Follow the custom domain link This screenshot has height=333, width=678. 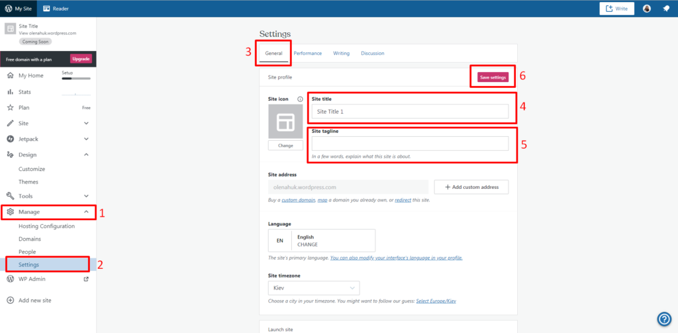pyautogui.click(x=299, y=200)
